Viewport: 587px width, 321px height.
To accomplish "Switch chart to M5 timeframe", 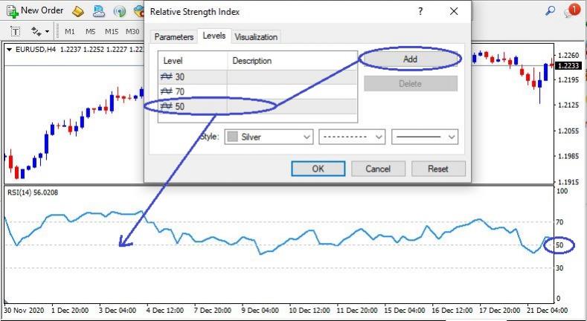I will tap(90, 32).
